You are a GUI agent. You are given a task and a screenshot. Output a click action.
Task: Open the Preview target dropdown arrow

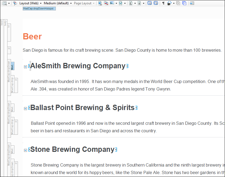click(9, 3)
